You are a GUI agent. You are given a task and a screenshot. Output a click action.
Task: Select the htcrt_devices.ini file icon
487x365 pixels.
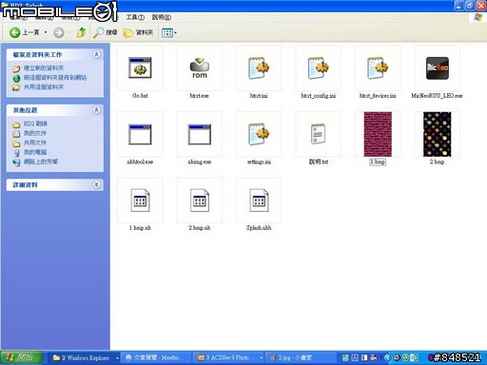pos(378,67)
